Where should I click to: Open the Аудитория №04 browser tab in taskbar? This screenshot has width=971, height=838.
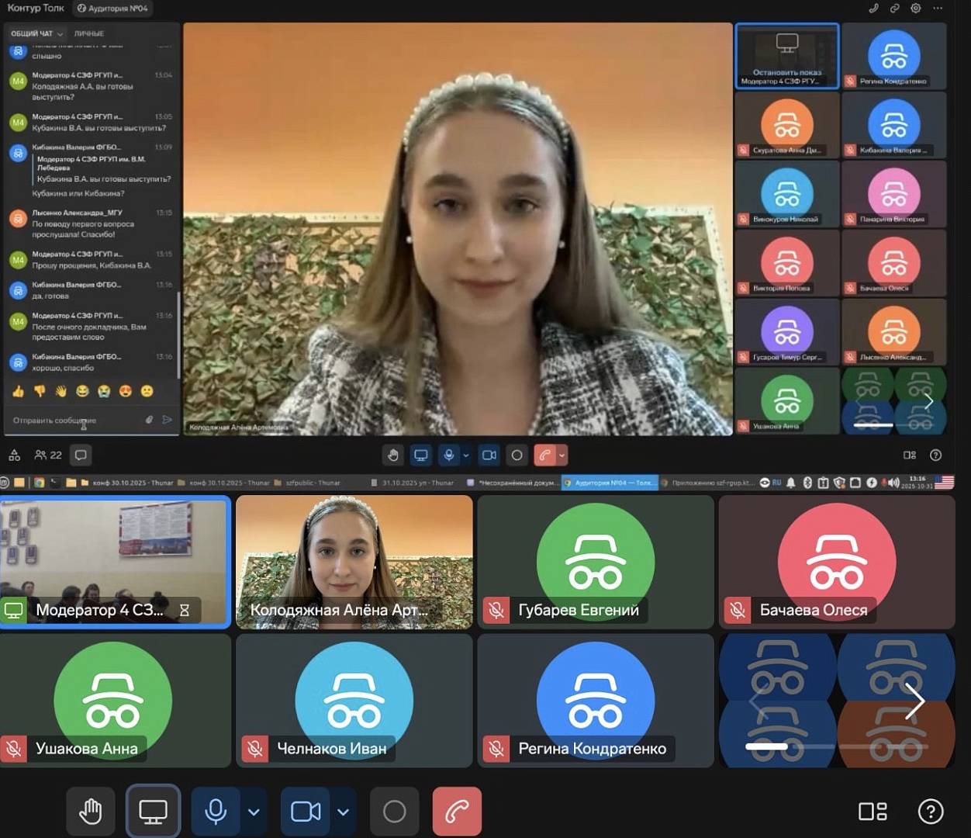pos(610,483)
